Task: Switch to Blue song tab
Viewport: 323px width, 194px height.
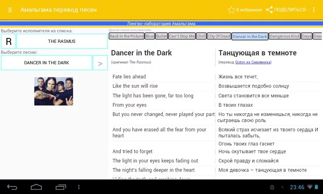Action: click(150, 36)
